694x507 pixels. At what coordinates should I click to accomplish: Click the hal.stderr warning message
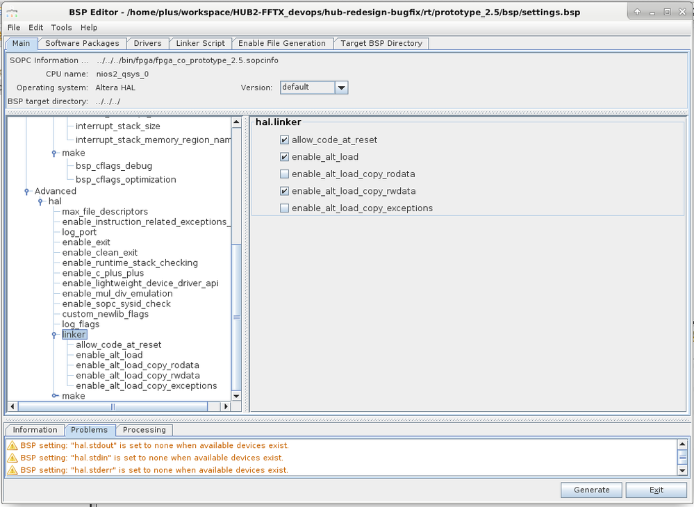click(154, 470)
